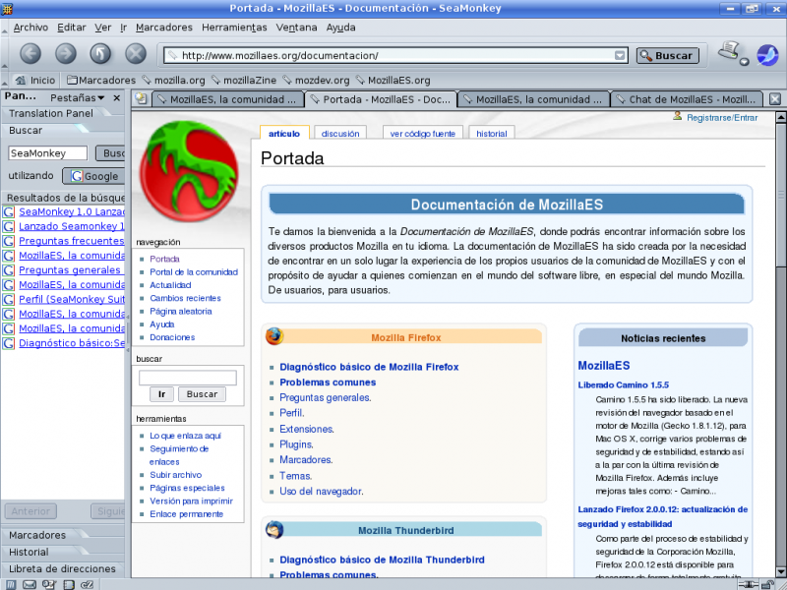Open 'Perfil (SeaMonkey Suit' search result
Screen dimensions: 787x590
(x=72, y=299)
